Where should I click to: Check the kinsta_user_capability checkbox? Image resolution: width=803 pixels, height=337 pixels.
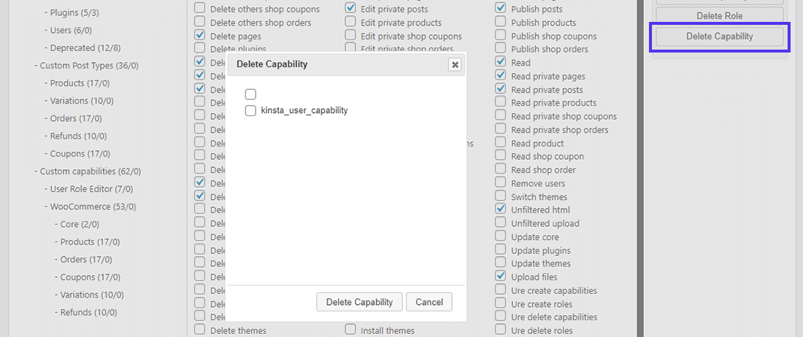click(x=250, y=111)
